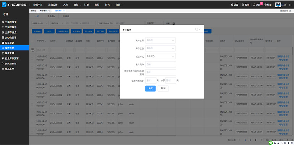Open 库位管理 via its sidebar icon
This screenshot has height=145, width=294.
[x=3, y=53]
